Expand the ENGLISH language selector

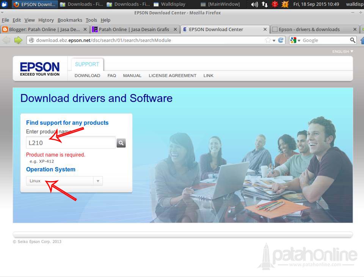[341, 51]
